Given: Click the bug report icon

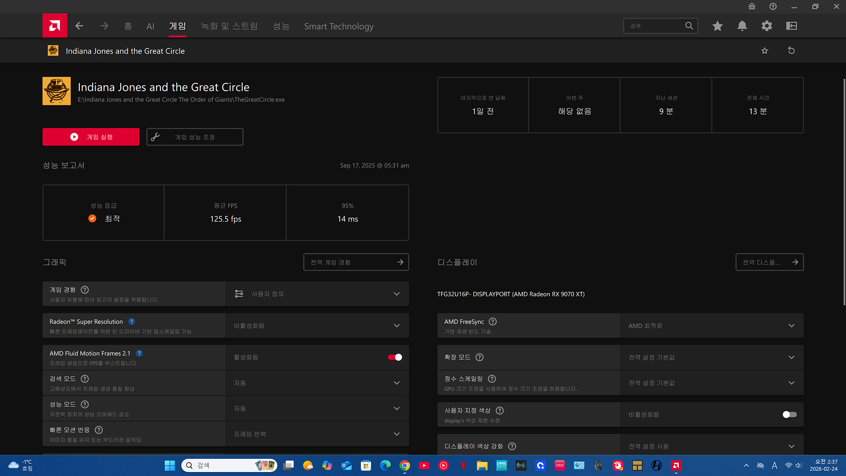Looking at the screenshot, I should tap(752, 7).
